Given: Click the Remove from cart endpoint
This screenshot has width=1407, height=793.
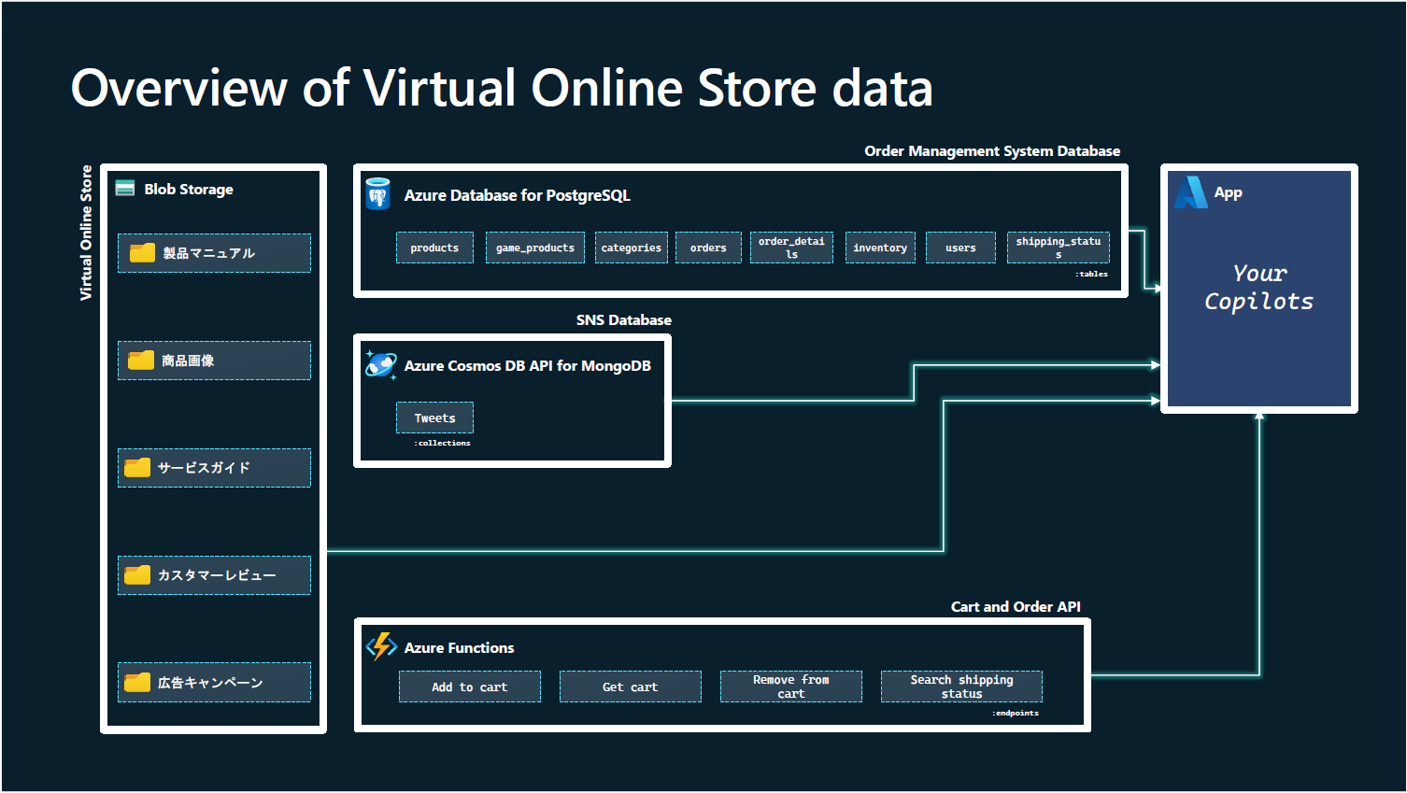Looking at the screenshot, I should pos(791,687).
